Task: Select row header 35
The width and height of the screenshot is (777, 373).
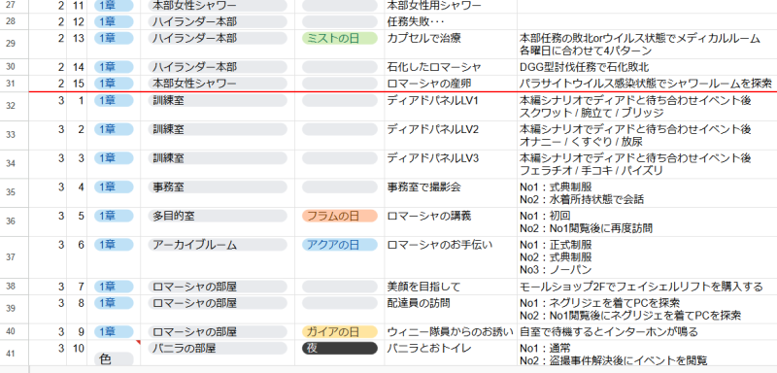Action: [x=15, y=192]
